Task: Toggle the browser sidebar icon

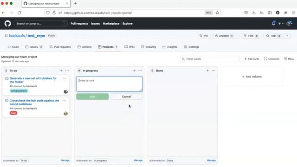Action: tap(270, 13)
